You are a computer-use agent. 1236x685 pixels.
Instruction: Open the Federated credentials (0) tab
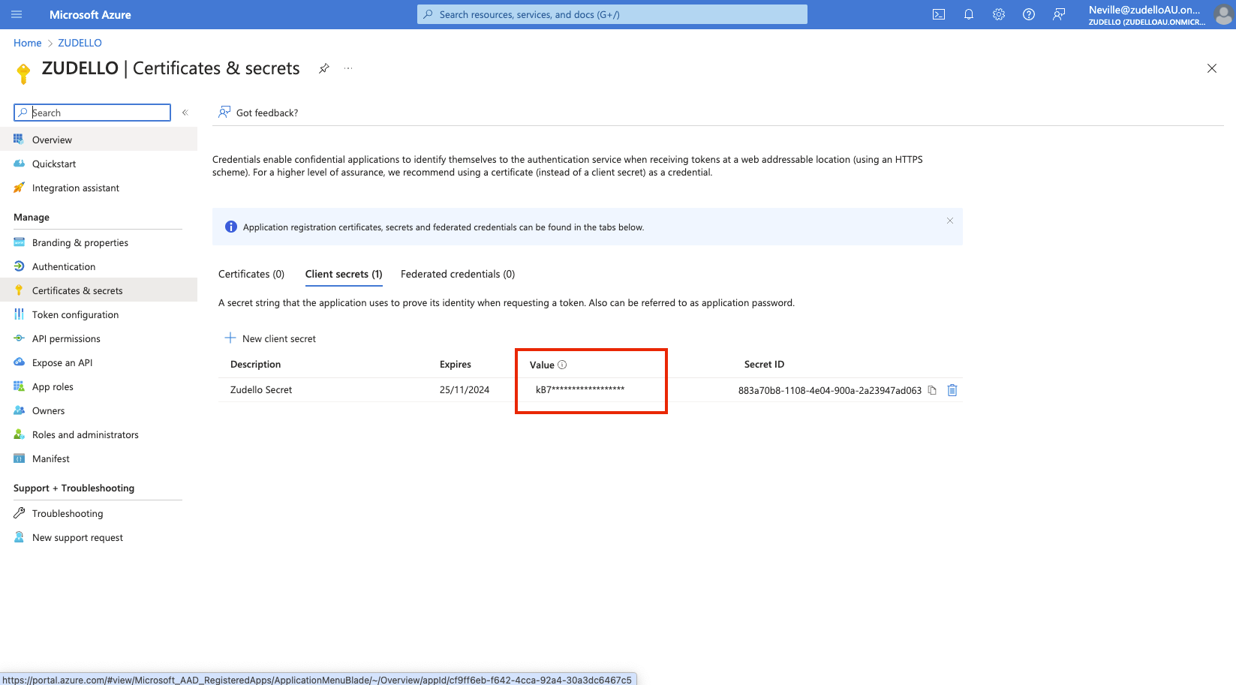pyautogui.click(x=458, y=274)
